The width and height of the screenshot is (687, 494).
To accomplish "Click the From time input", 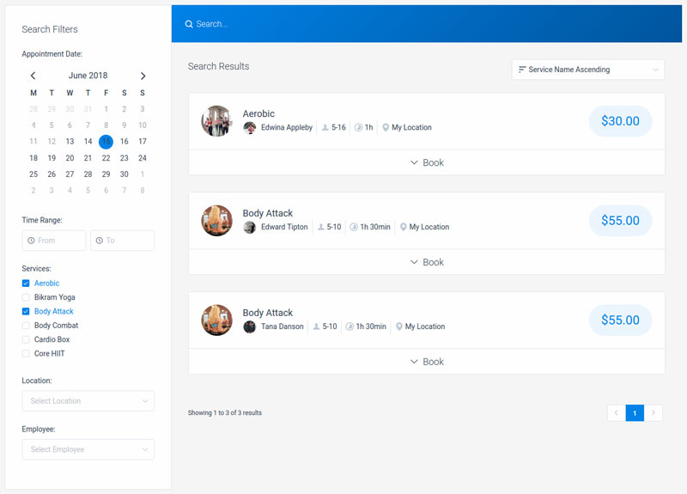I will coord(54,241).
